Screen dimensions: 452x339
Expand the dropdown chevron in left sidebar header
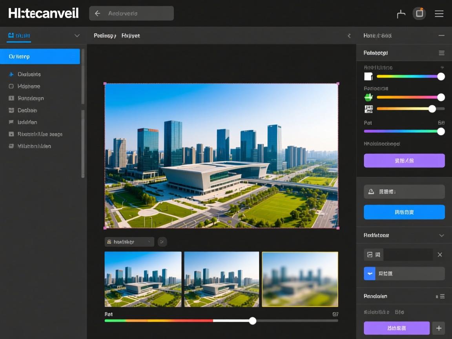click(x=77, y=36)
